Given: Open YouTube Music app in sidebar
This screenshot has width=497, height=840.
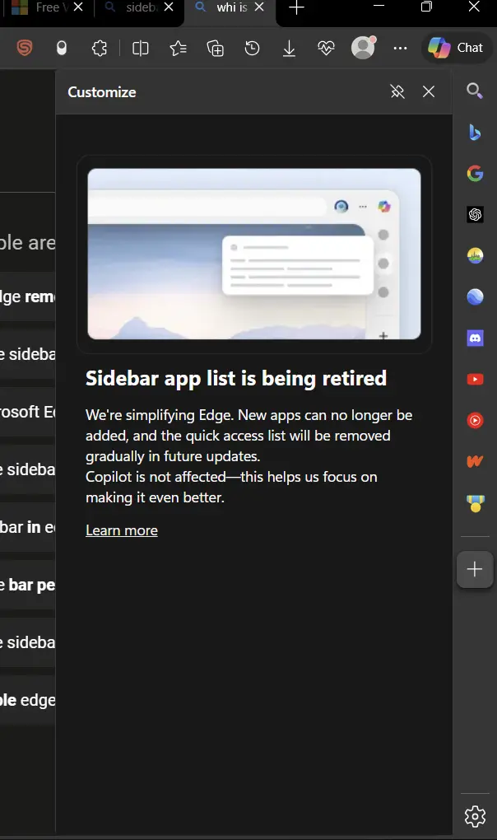Looking at the screenshot, I should pos(475,421).
